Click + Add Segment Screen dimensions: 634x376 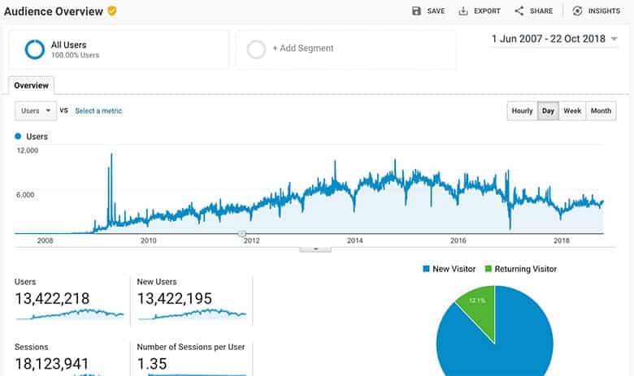point(303,48)
